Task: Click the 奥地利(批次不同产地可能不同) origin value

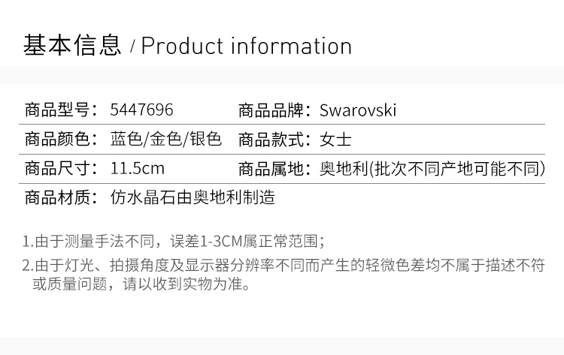Action: 432,168
